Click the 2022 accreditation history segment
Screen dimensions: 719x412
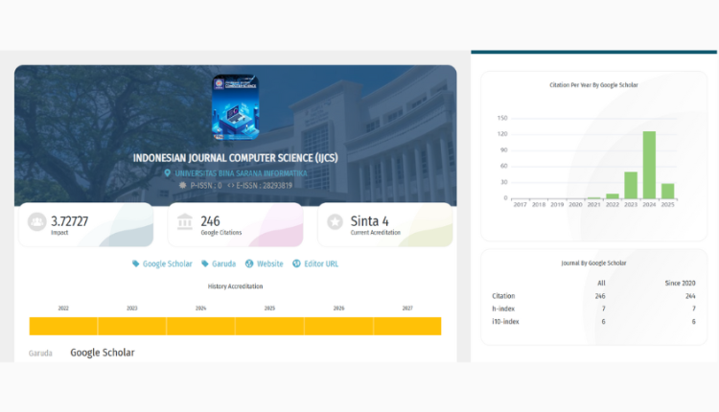[x=63, y=326]
